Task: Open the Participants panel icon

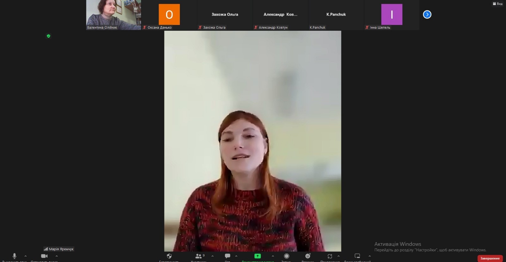Action: point(199,256)
